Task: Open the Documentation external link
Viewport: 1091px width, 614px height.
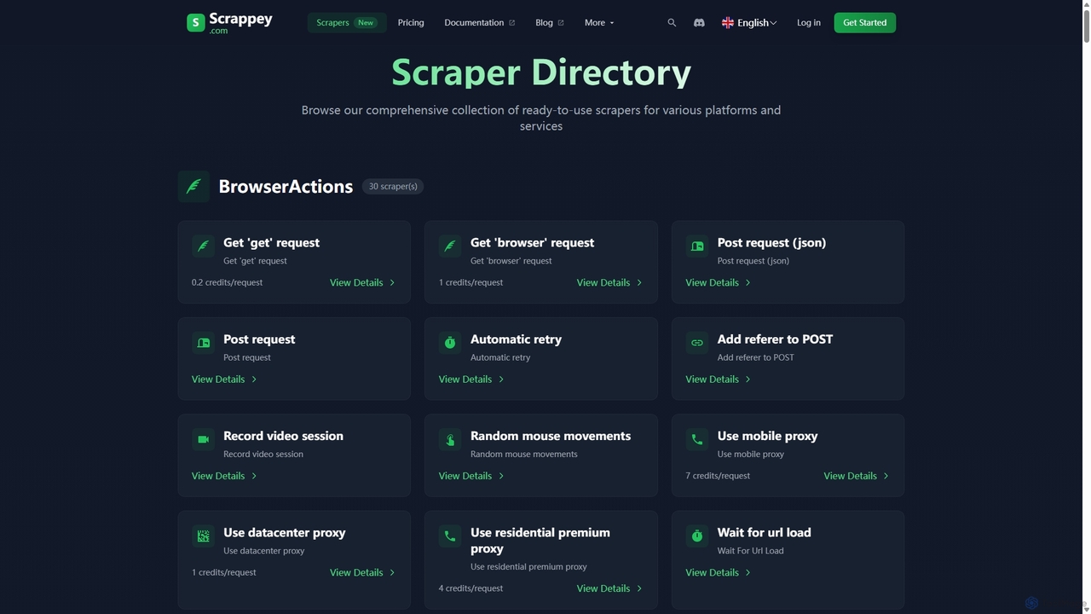Action: click(480, 23)
